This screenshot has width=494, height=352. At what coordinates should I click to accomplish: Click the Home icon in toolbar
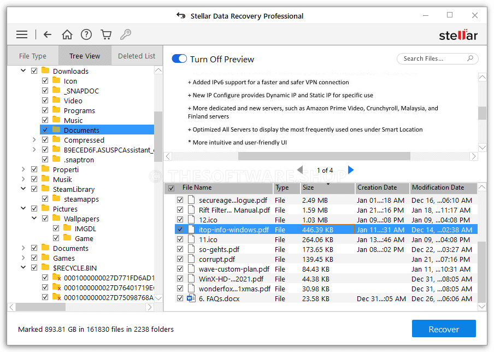tap(67, 34)
